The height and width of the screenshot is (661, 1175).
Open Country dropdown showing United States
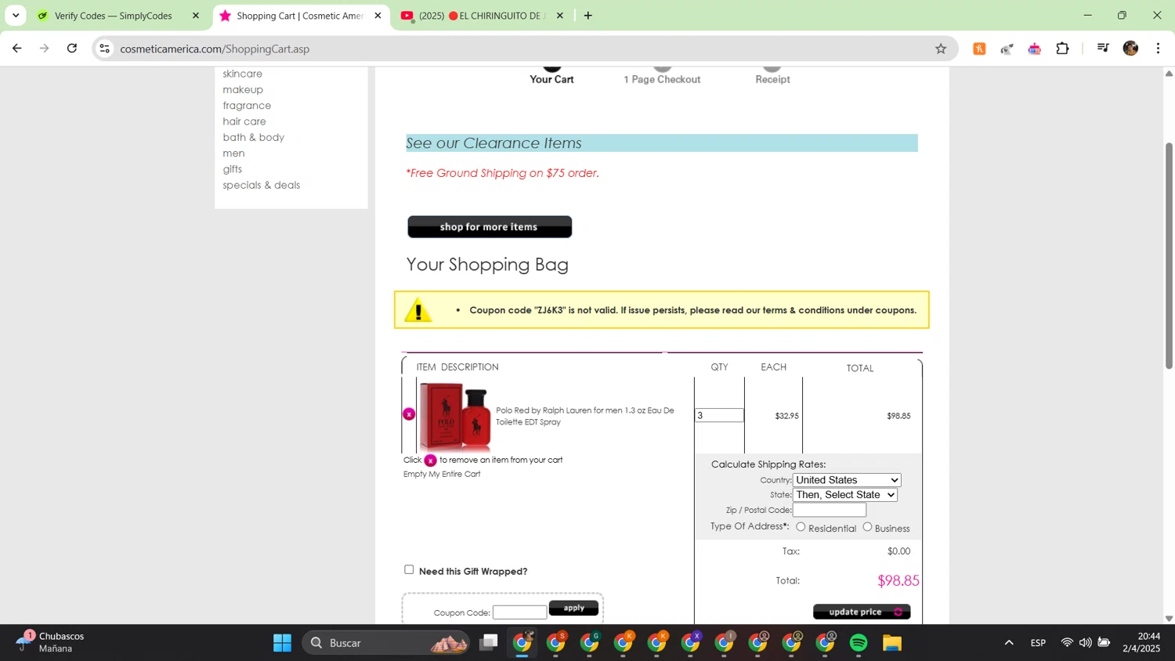click(x=847, y=480)
